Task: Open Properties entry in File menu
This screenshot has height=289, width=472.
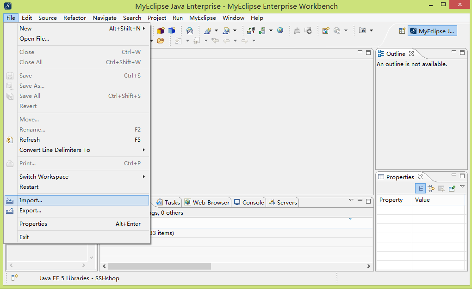Action: [x=77, y=224]
